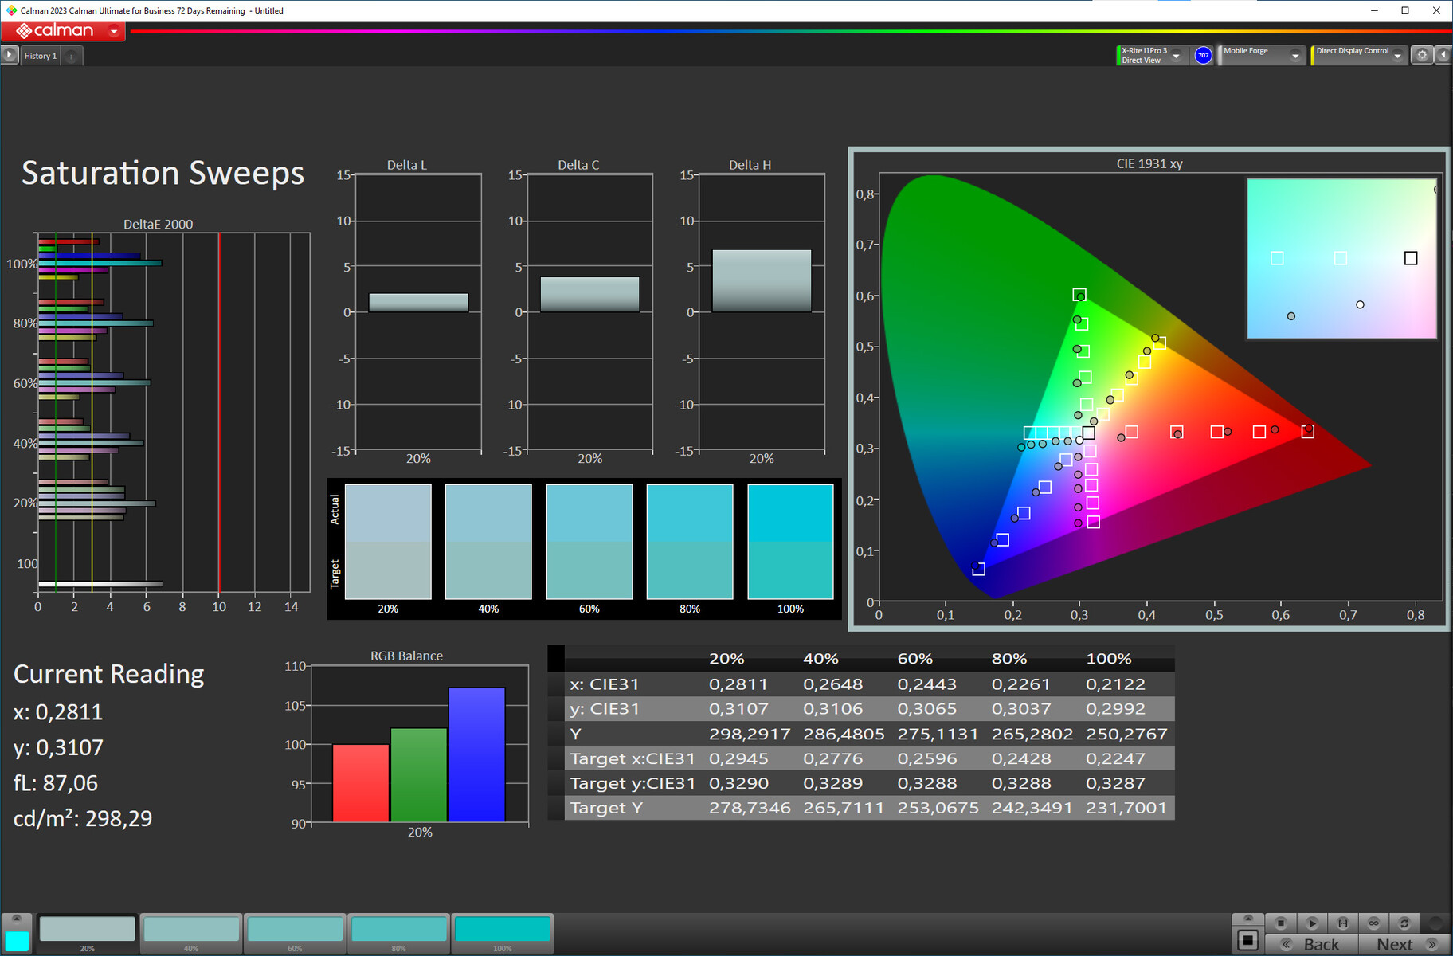
Task: Switch to the History 1 tab
Action: tap(40, 56)
